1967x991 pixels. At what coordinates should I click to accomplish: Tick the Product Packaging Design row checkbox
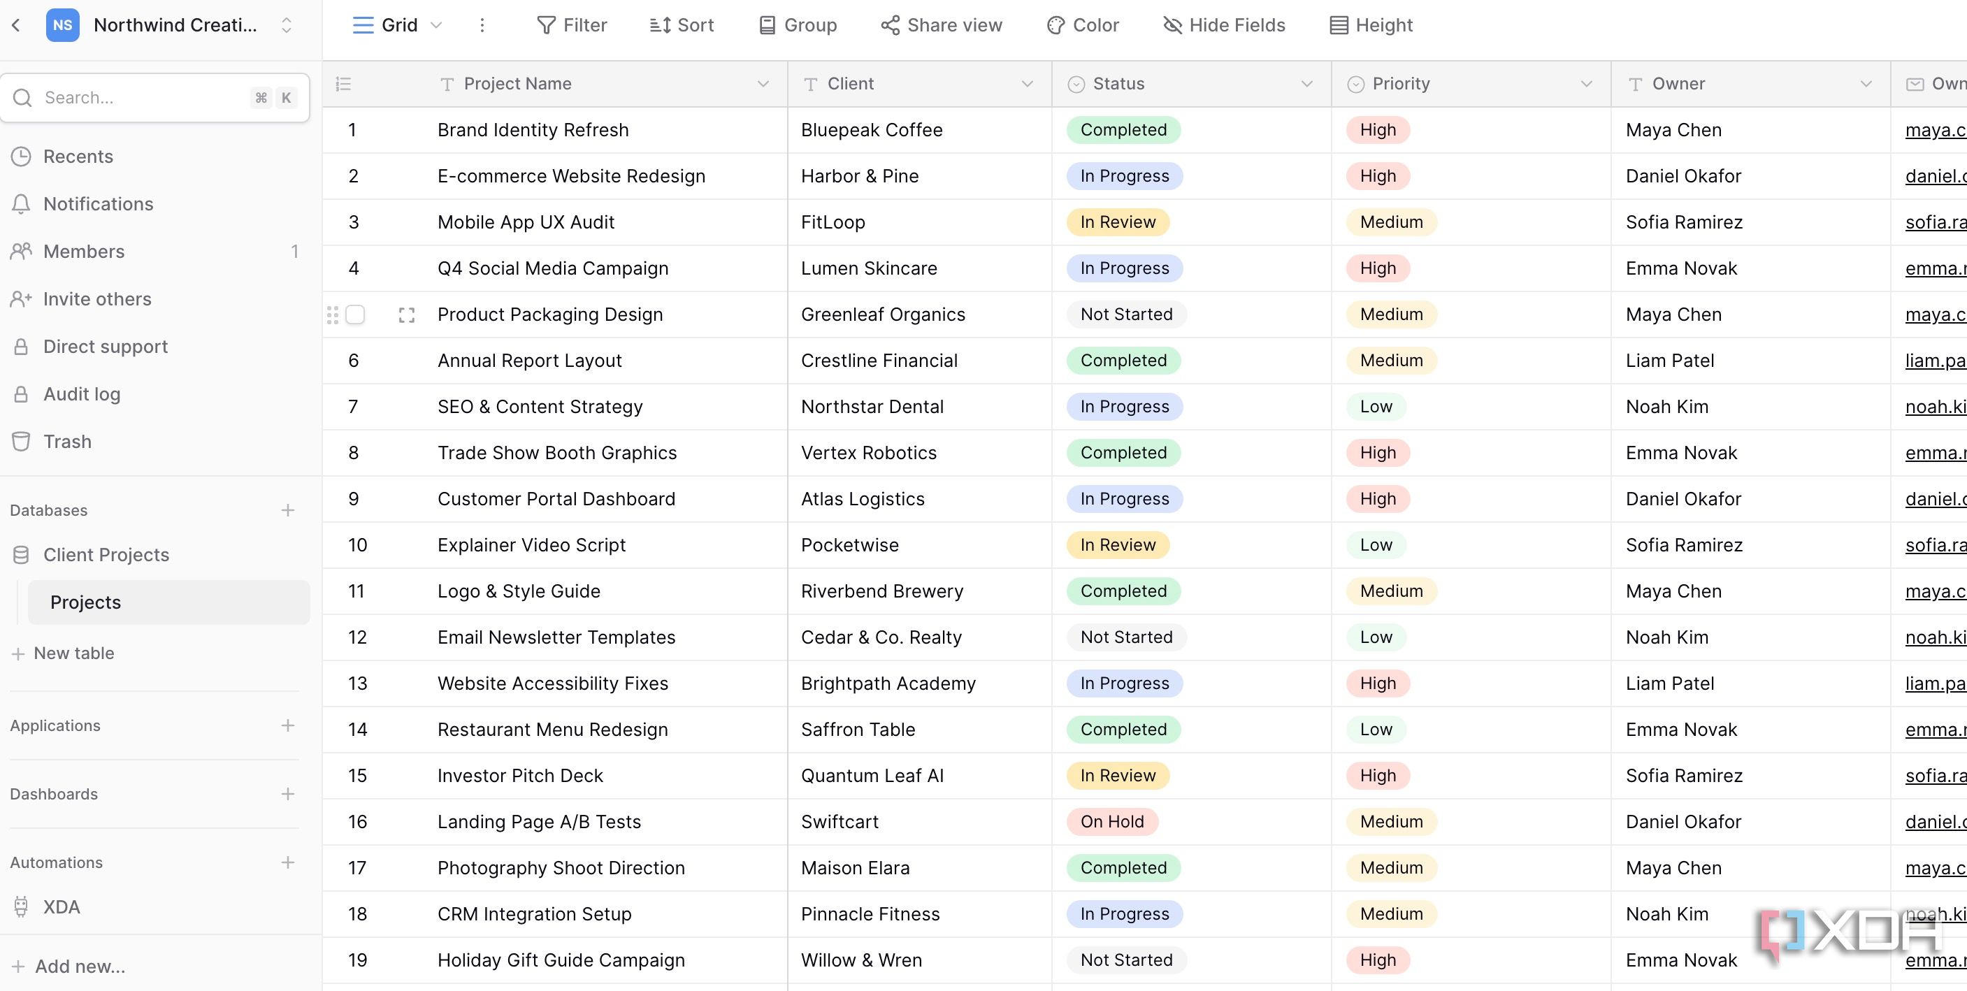(355, 314)
